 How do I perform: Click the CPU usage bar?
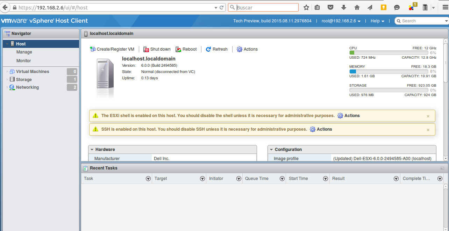(x=389, y=53)
